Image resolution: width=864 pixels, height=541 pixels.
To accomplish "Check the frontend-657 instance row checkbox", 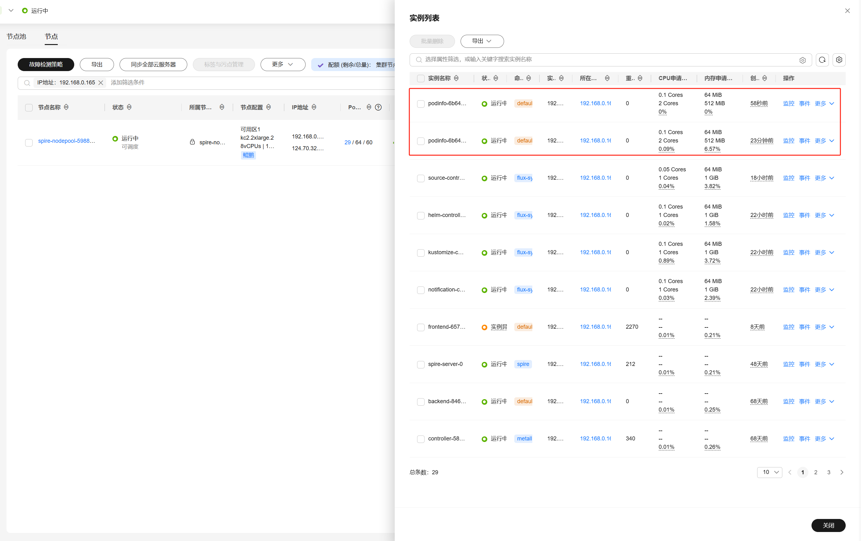I will (x=421, y=327).
